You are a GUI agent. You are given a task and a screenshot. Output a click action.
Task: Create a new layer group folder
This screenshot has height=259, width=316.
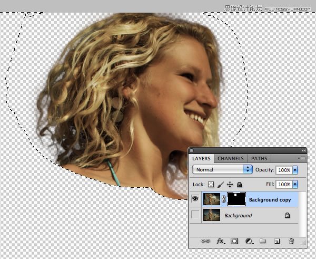coord(263,241)
